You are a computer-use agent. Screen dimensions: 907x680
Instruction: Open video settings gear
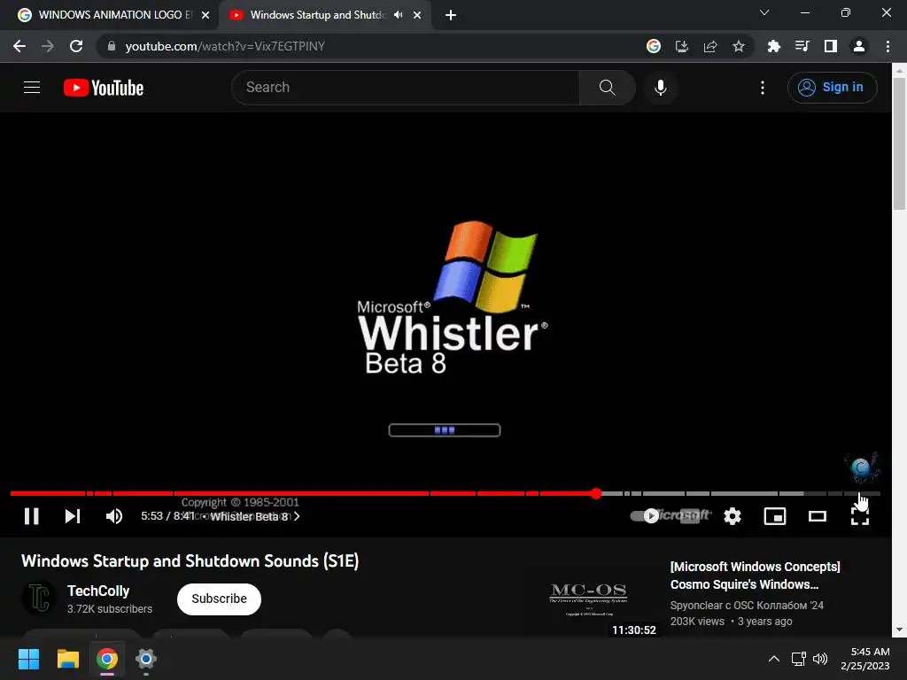coord(733,516)
